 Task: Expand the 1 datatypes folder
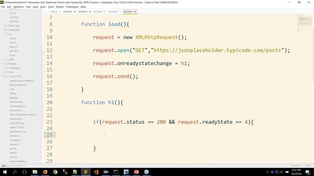coord(3,68)
